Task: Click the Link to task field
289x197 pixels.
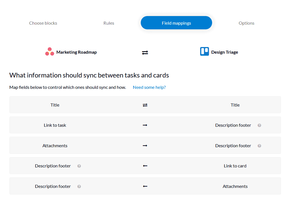Action: click(x=55, y=125)
